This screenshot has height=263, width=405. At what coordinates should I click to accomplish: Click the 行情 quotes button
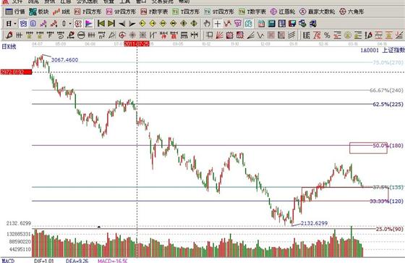tap(15, 12)
